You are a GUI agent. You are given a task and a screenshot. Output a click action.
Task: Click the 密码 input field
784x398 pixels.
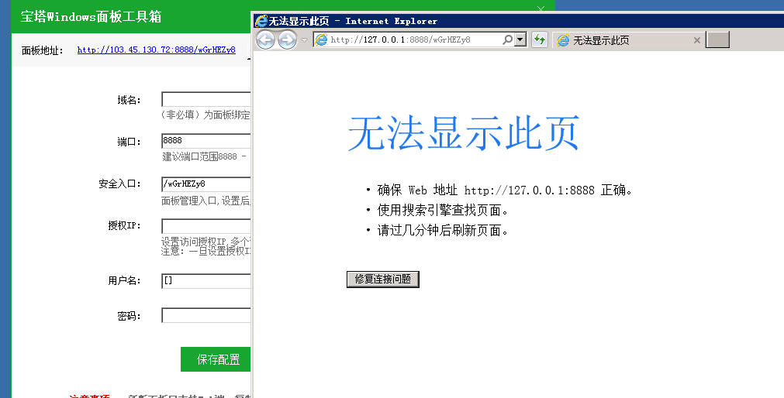206,316
